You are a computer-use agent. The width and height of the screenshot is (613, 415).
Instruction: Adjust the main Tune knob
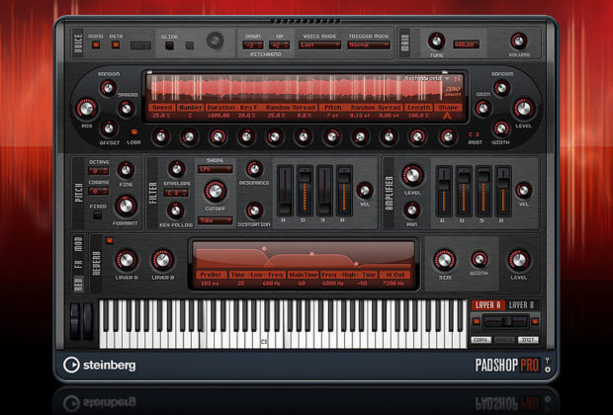[436, 41]
